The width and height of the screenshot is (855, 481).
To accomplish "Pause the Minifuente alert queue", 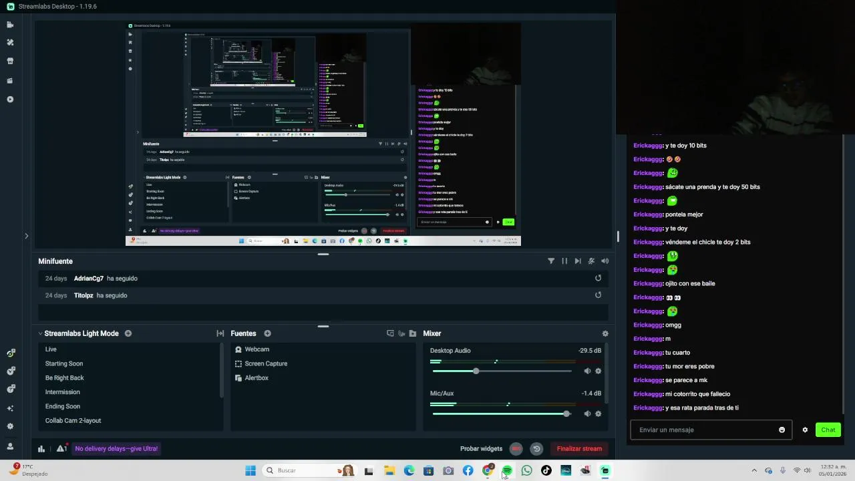I will tap(564, 261).
